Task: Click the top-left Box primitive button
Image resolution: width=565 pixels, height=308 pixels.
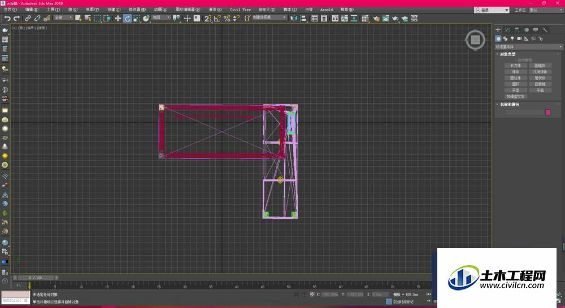Action: coord(516,65)
